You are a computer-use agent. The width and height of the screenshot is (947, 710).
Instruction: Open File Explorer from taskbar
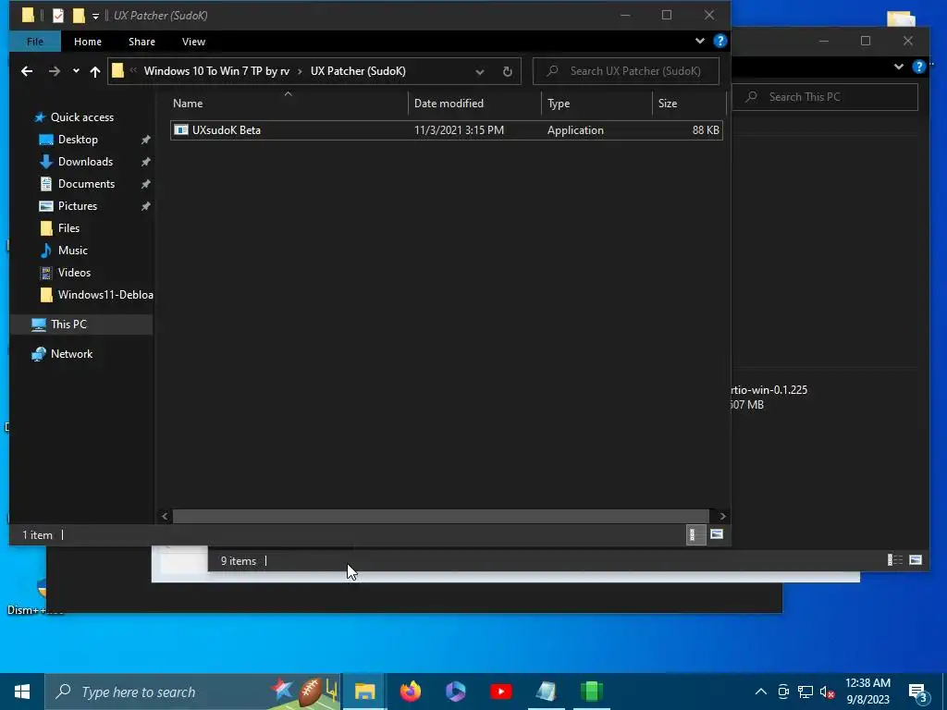pyautogui.click(x=364, y=692)
